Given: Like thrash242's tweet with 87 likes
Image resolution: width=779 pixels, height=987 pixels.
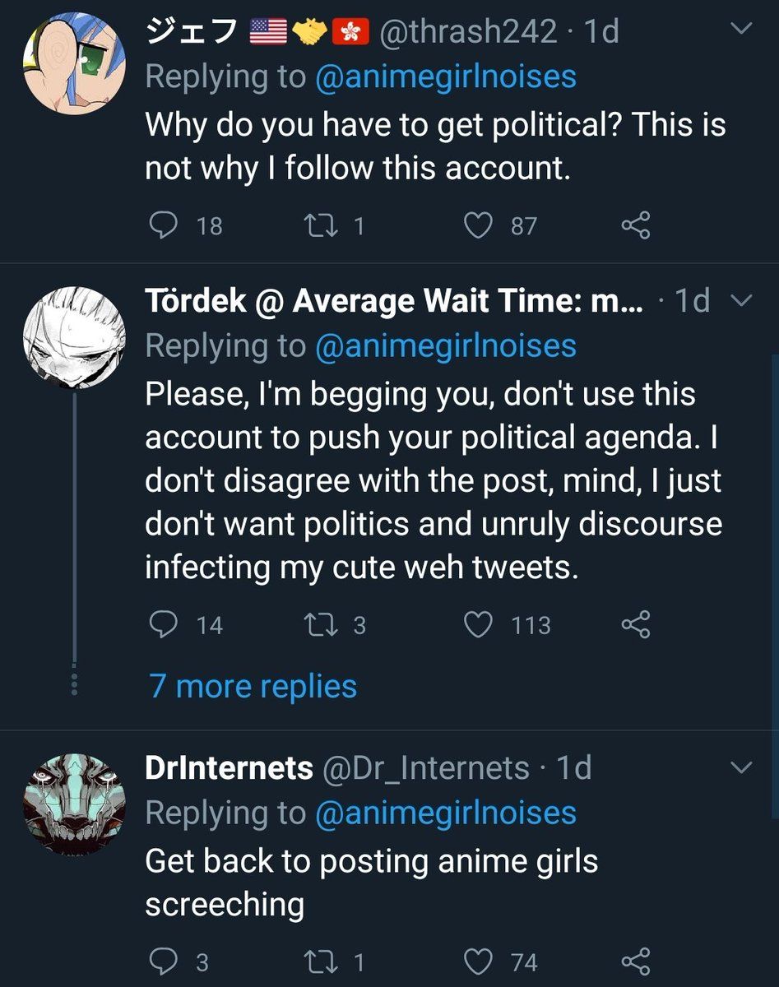Looking at the screenshot, I should click(479, 225).
